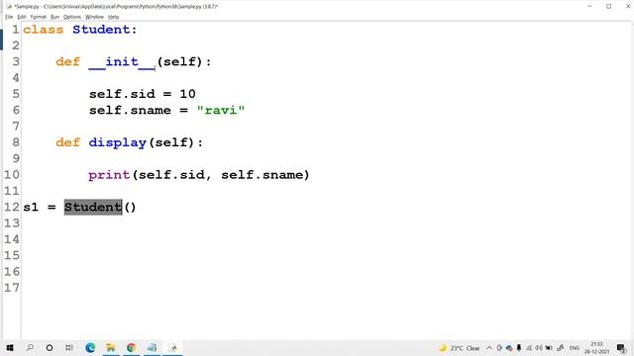The image size is (634, 356).
Task: Open the battery status icon
Action: (x=549, y=348)
